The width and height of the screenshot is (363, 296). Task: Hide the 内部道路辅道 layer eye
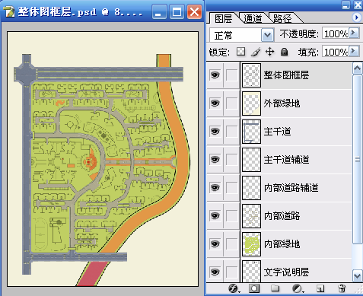click(215, 188)
